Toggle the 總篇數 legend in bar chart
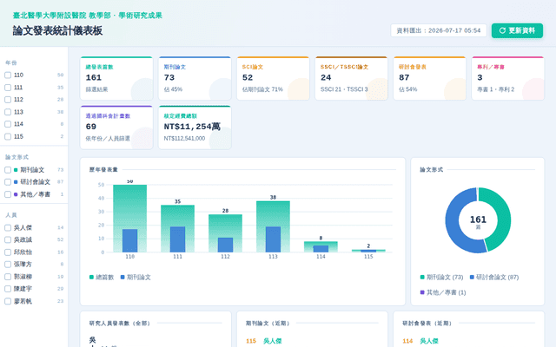Viewport: 556px width, 347px height. 102,278
